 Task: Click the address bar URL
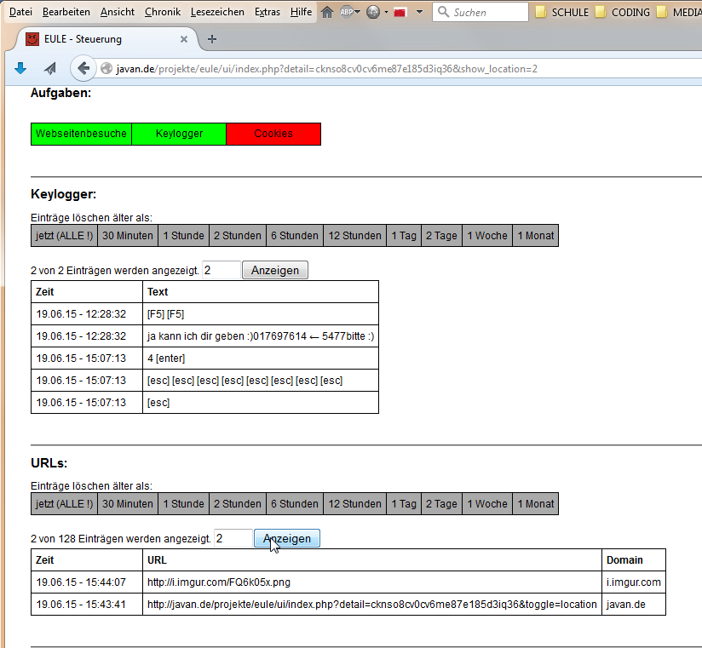327,69
